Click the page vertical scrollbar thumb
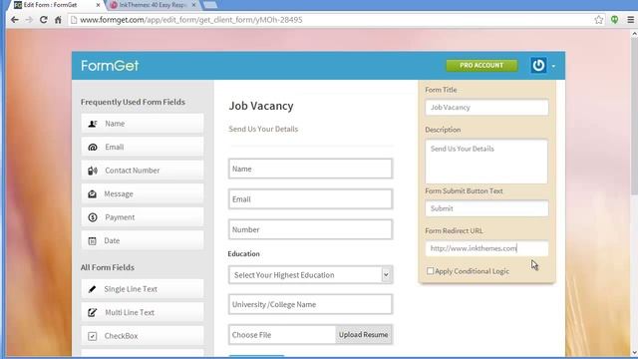Screen dimensions: 638x359 click(x=634, y=116)
